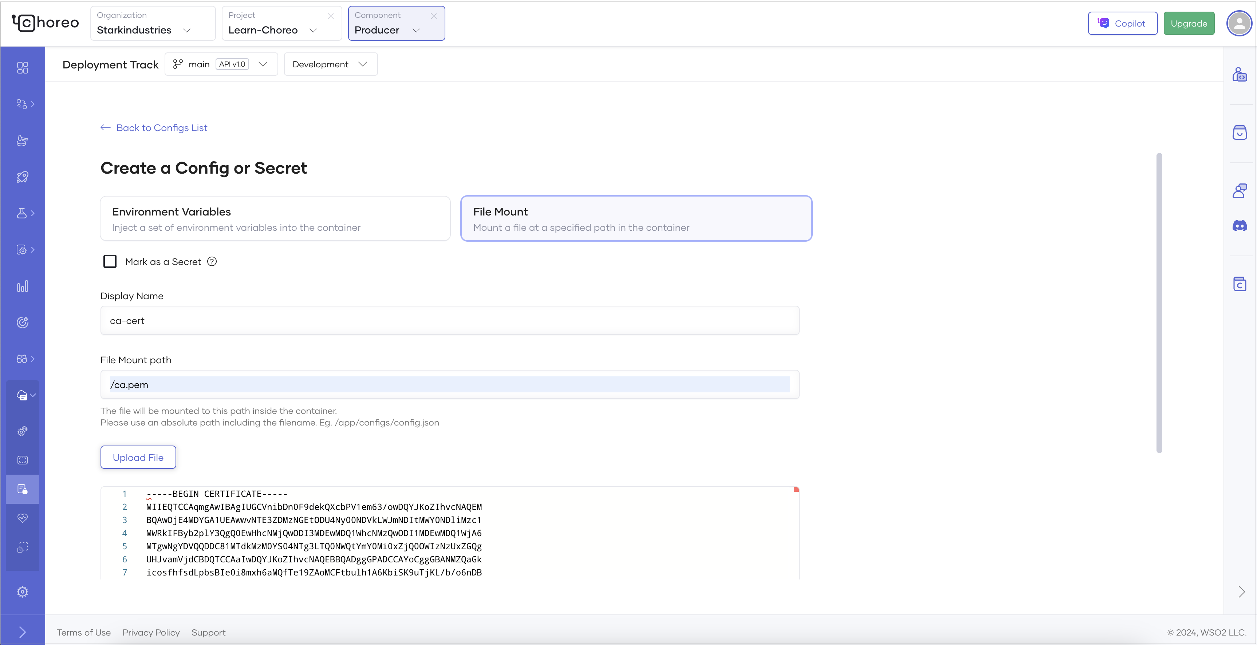Expand the main branch API v1.0 dropdown
Screen dimensions: 1257x645
[x=221, y=64]
